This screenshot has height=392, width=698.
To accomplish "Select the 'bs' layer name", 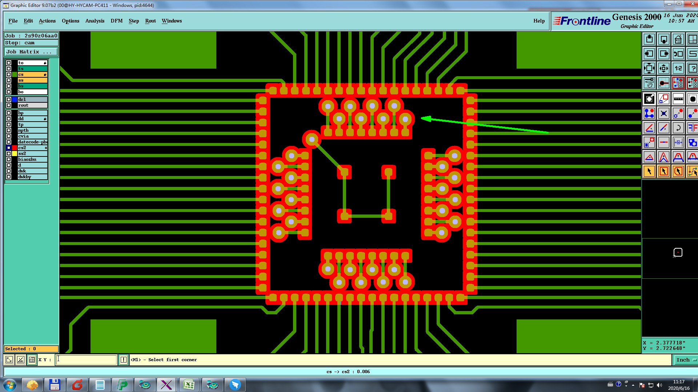I will (x=32, y=86).
